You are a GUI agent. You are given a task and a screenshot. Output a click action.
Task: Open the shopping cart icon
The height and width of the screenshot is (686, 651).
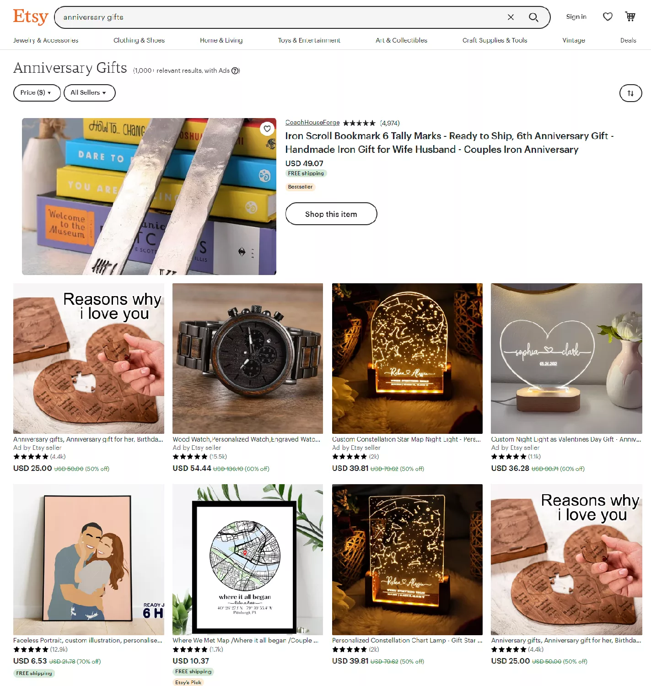click(630, 17)
